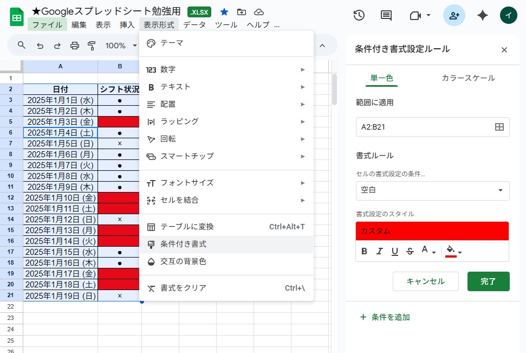Star the spreadsheet document
526x353 pixels.
(x=224, y=12)
